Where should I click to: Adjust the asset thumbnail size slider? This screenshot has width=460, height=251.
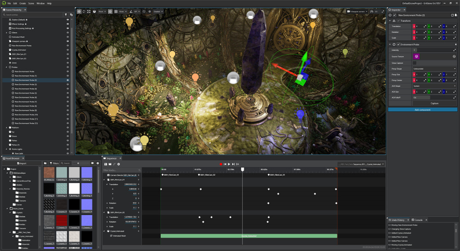pos(81,163)
